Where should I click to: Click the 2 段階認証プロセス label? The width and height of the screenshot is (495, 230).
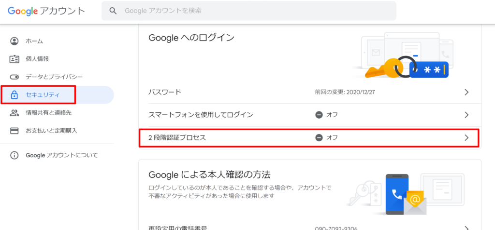(x=177, y=137)
